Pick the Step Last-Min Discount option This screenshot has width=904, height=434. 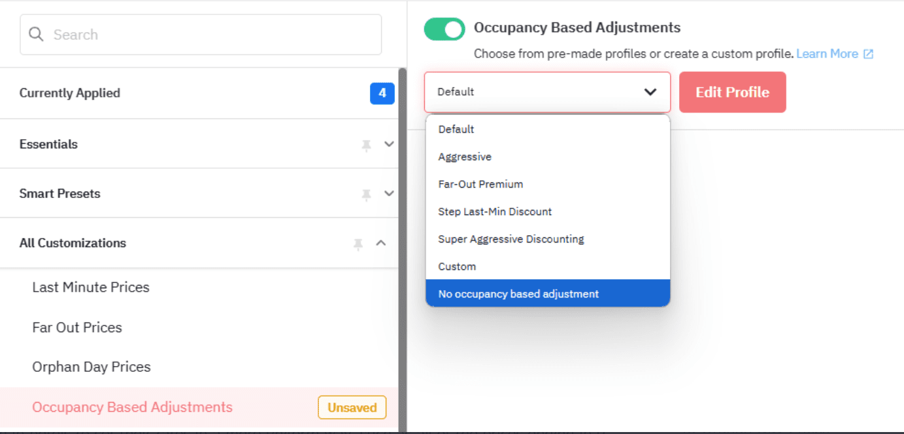point(495,211)
